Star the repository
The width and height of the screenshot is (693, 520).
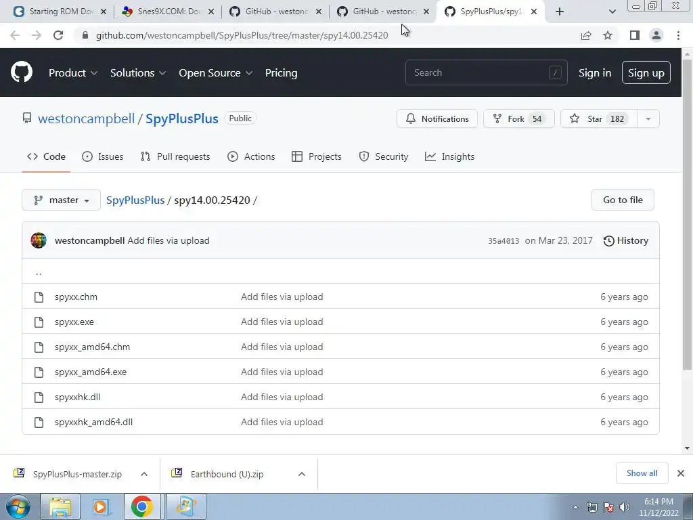click(x=599, y=118)
